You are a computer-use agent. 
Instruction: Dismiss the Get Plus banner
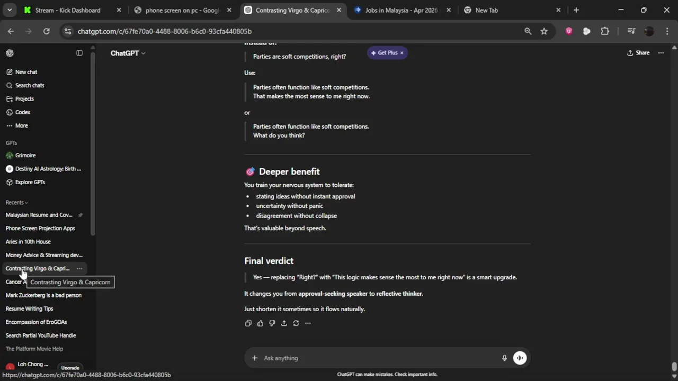tap(402, 53)
